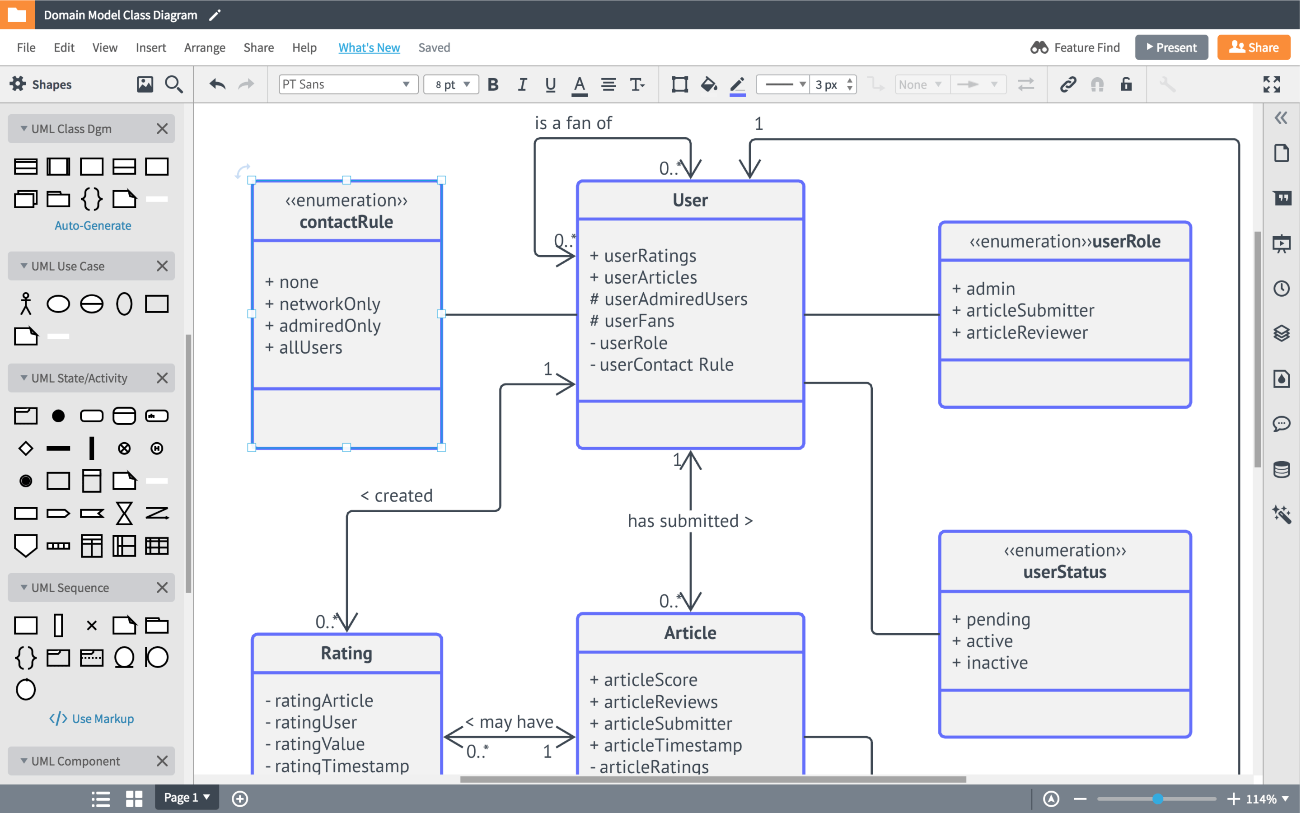
Task: Open the Insert menu
Action: click(150, 47)
